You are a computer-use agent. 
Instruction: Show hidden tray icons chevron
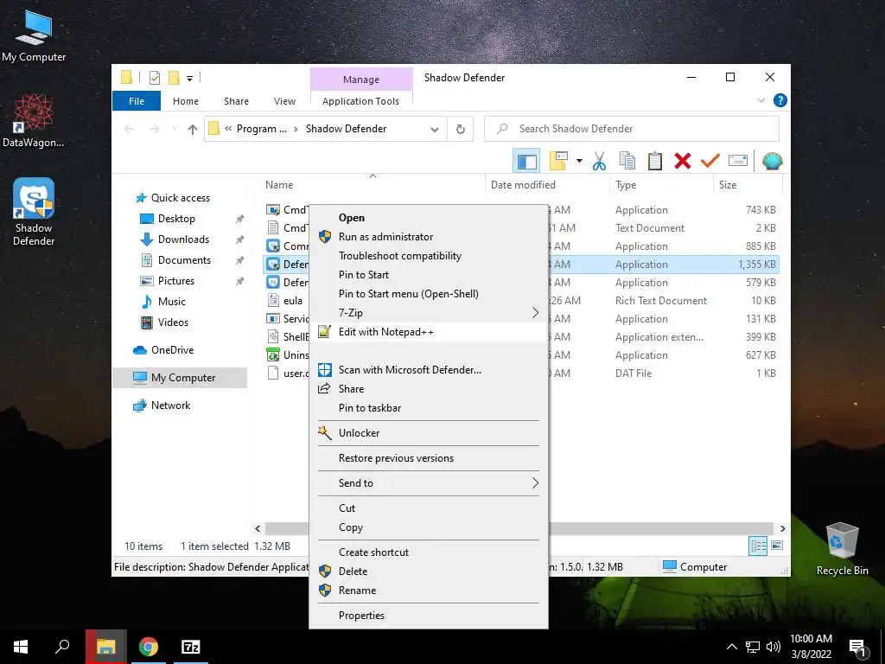click(731, 647)
